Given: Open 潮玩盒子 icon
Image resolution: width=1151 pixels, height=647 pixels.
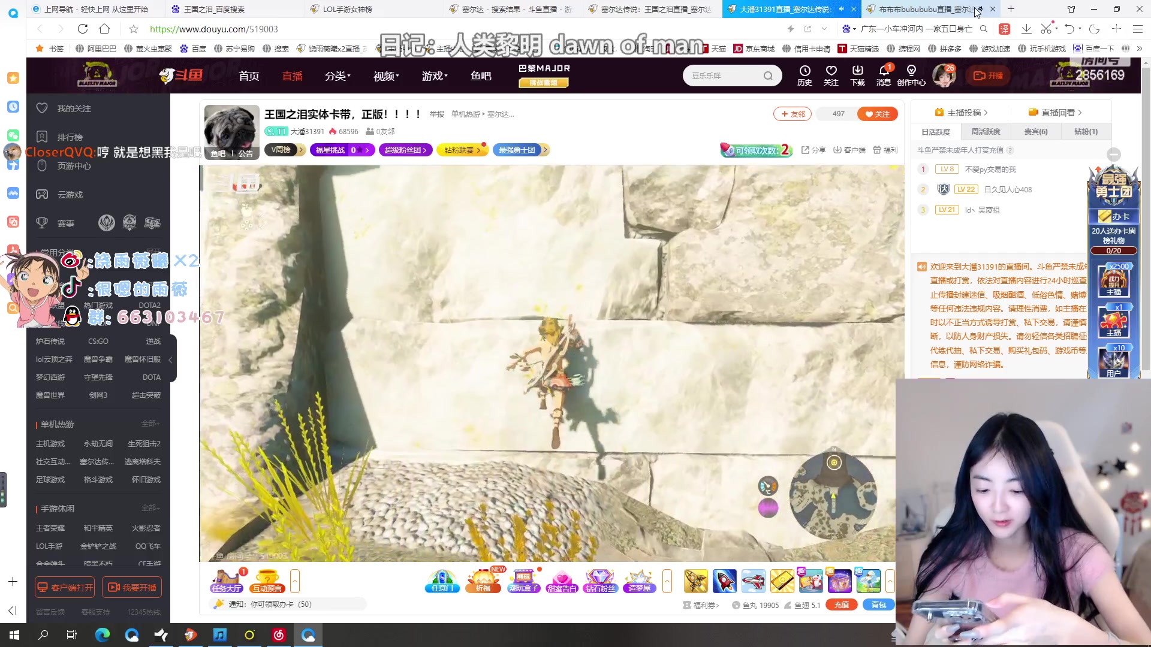Looking at the screenshot, I should click(x=523, y=581).
